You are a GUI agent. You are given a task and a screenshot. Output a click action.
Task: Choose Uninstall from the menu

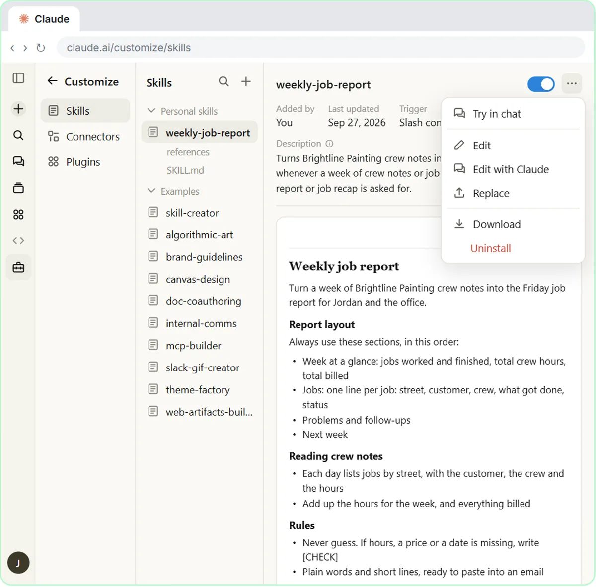(513, 248)
